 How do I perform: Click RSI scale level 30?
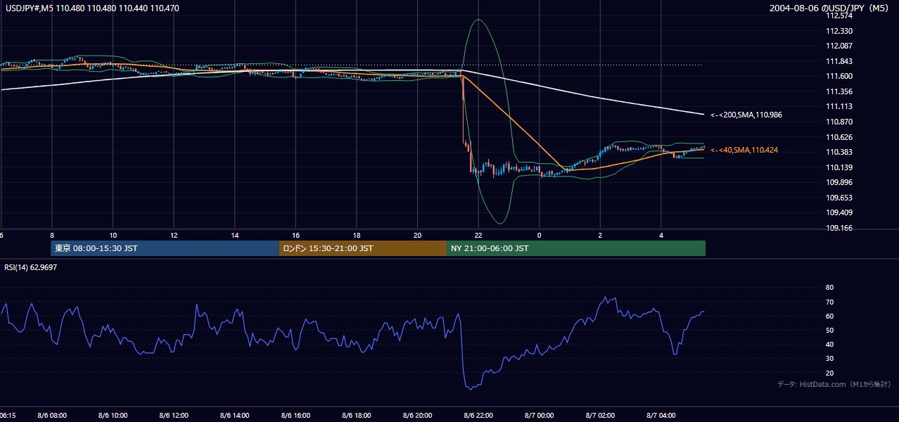coord(829,359)
